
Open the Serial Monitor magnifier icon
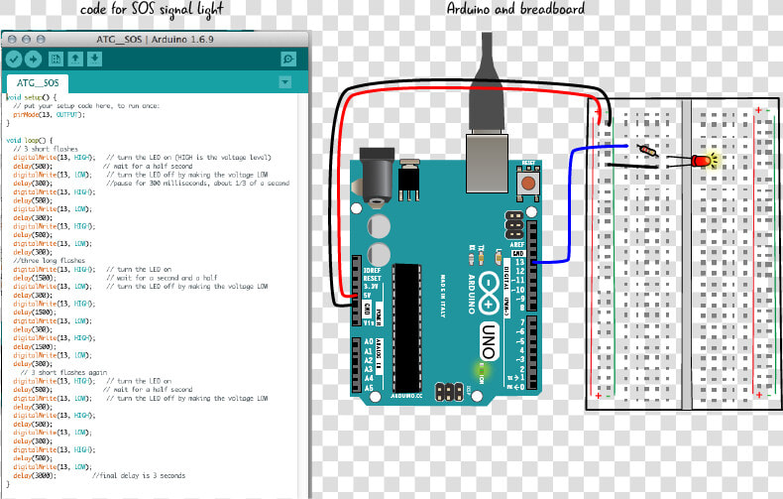click(x=288, y=59)
